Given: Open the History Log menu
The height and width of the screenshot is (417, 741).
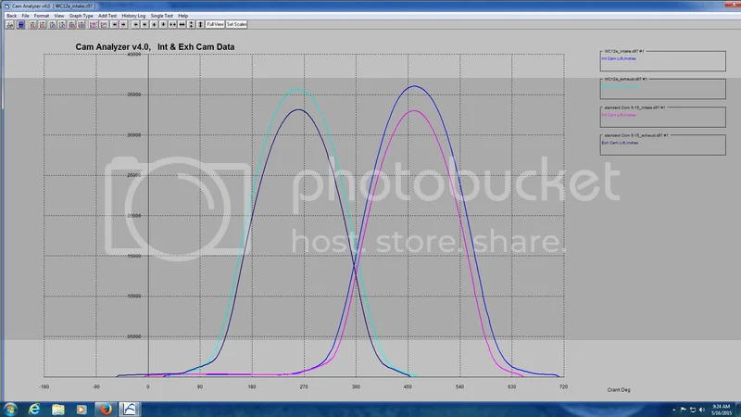Looking at the screenshot, I should click(x=132, y=16).
